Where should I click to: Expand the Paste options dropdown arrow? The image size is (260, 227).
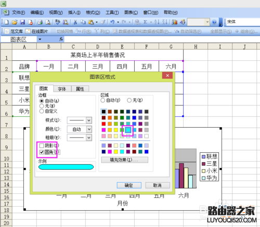pos(97,22)
